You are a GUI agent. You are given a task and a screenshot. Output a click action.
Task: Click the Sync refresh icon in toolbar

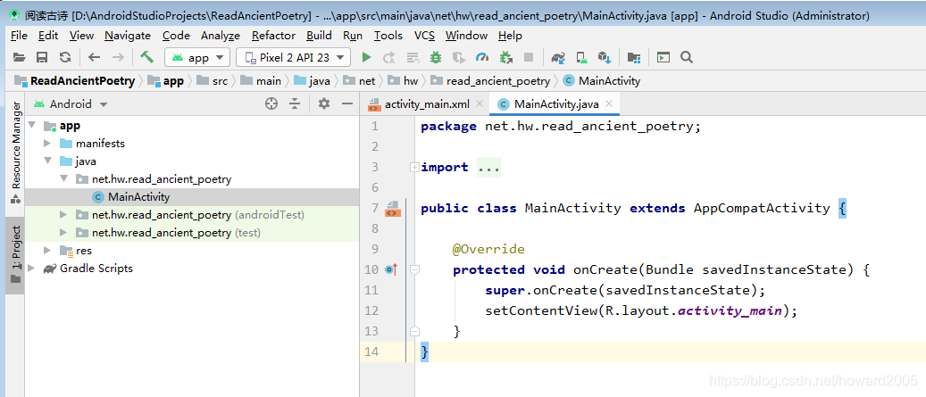point(65,57)
